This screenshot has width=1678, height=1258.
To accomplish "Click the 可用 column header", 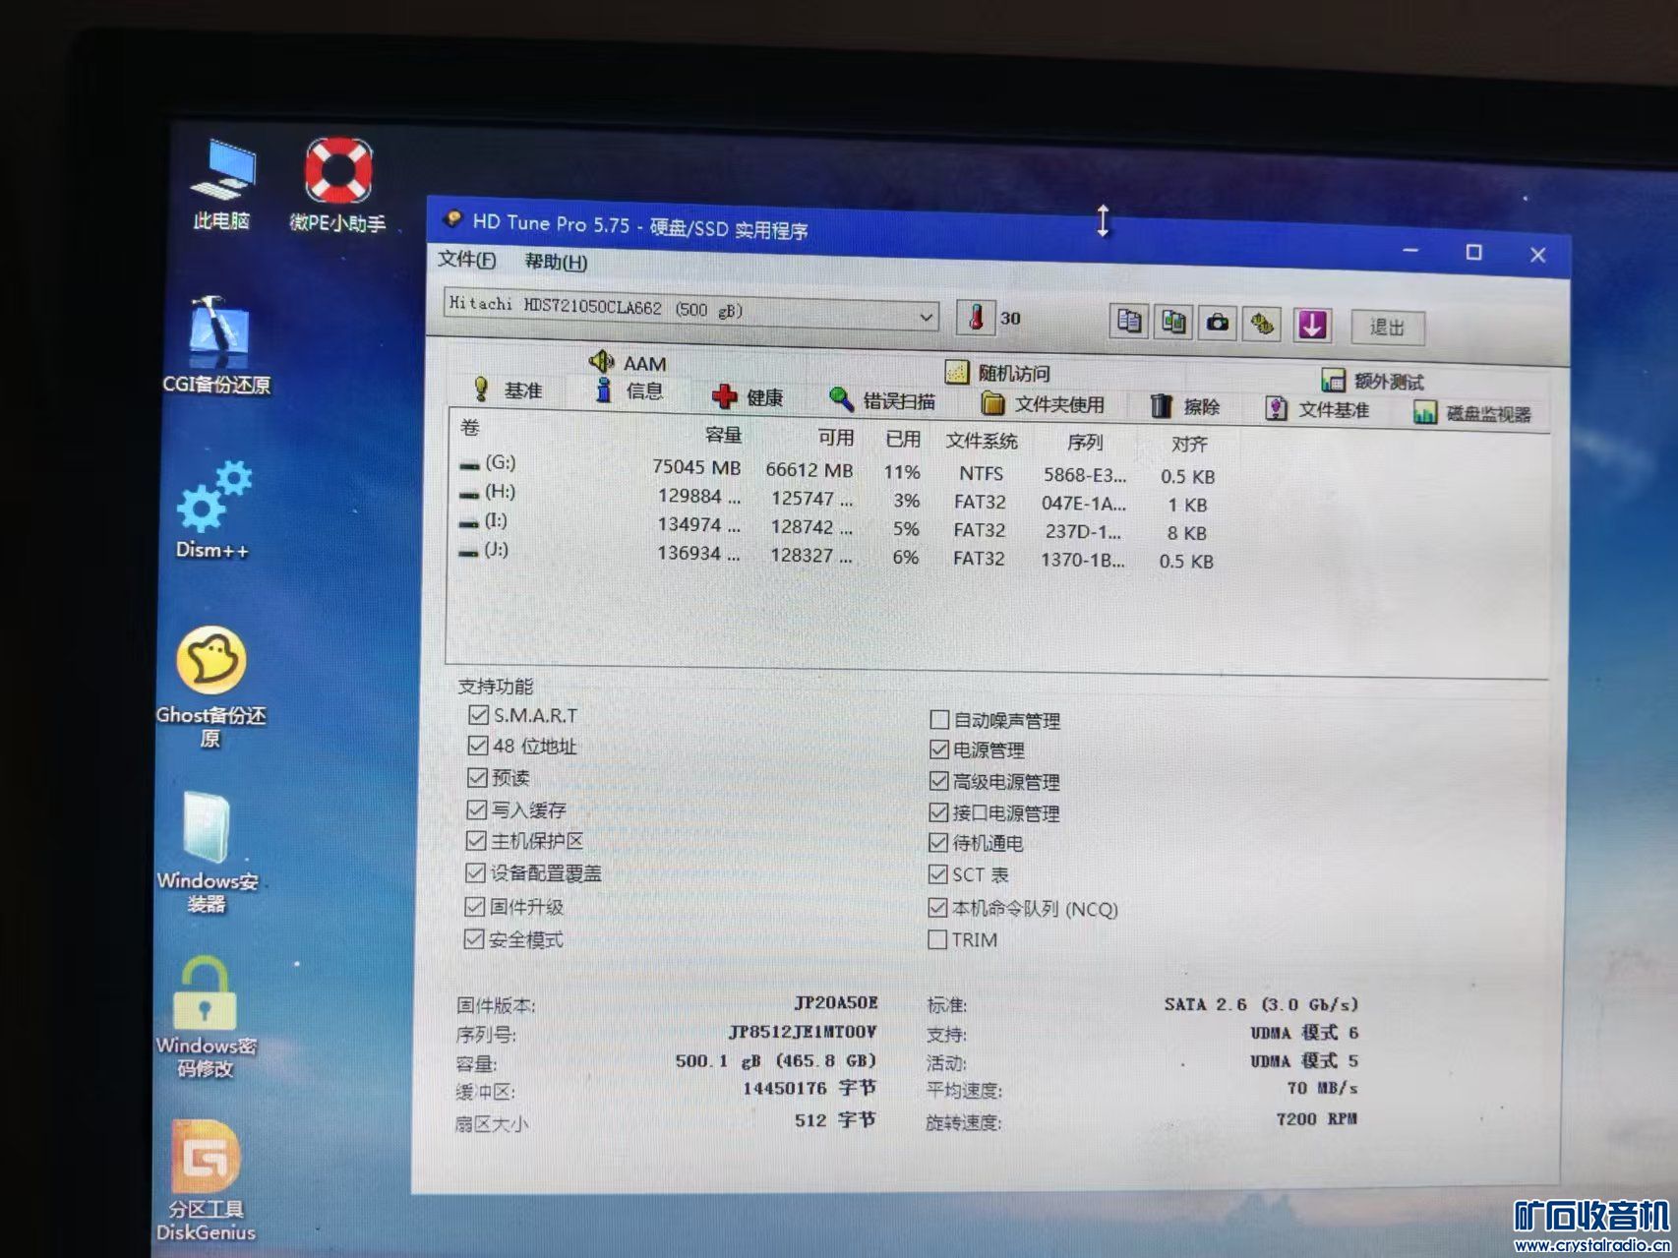I will [836, 438].
